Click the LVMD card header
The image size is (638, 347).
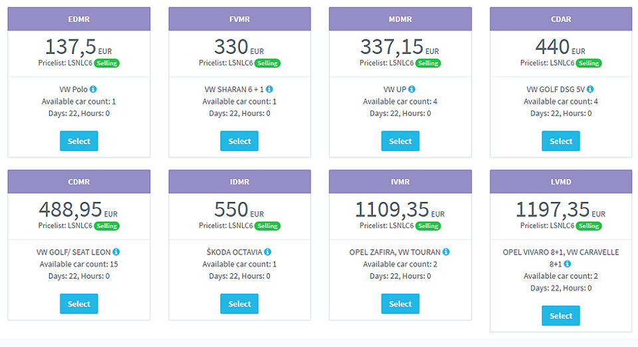pos(560,181)
